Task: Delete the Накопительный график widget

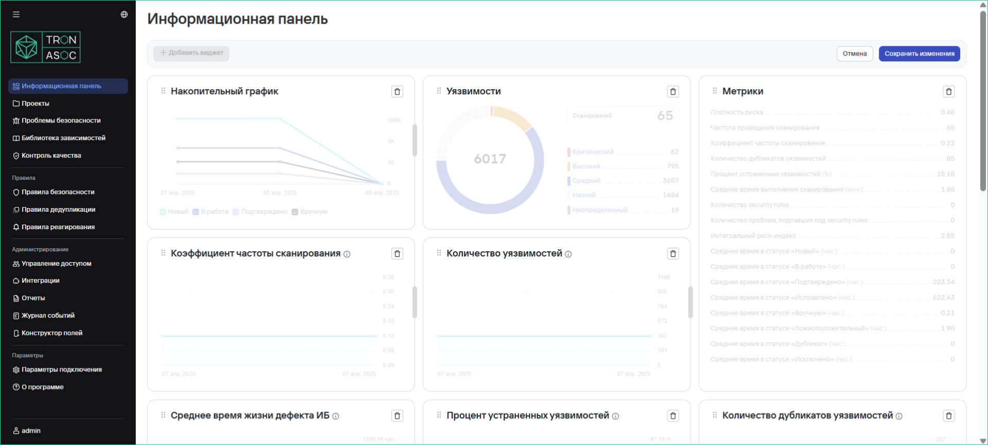Action: (x=397, y=92)
